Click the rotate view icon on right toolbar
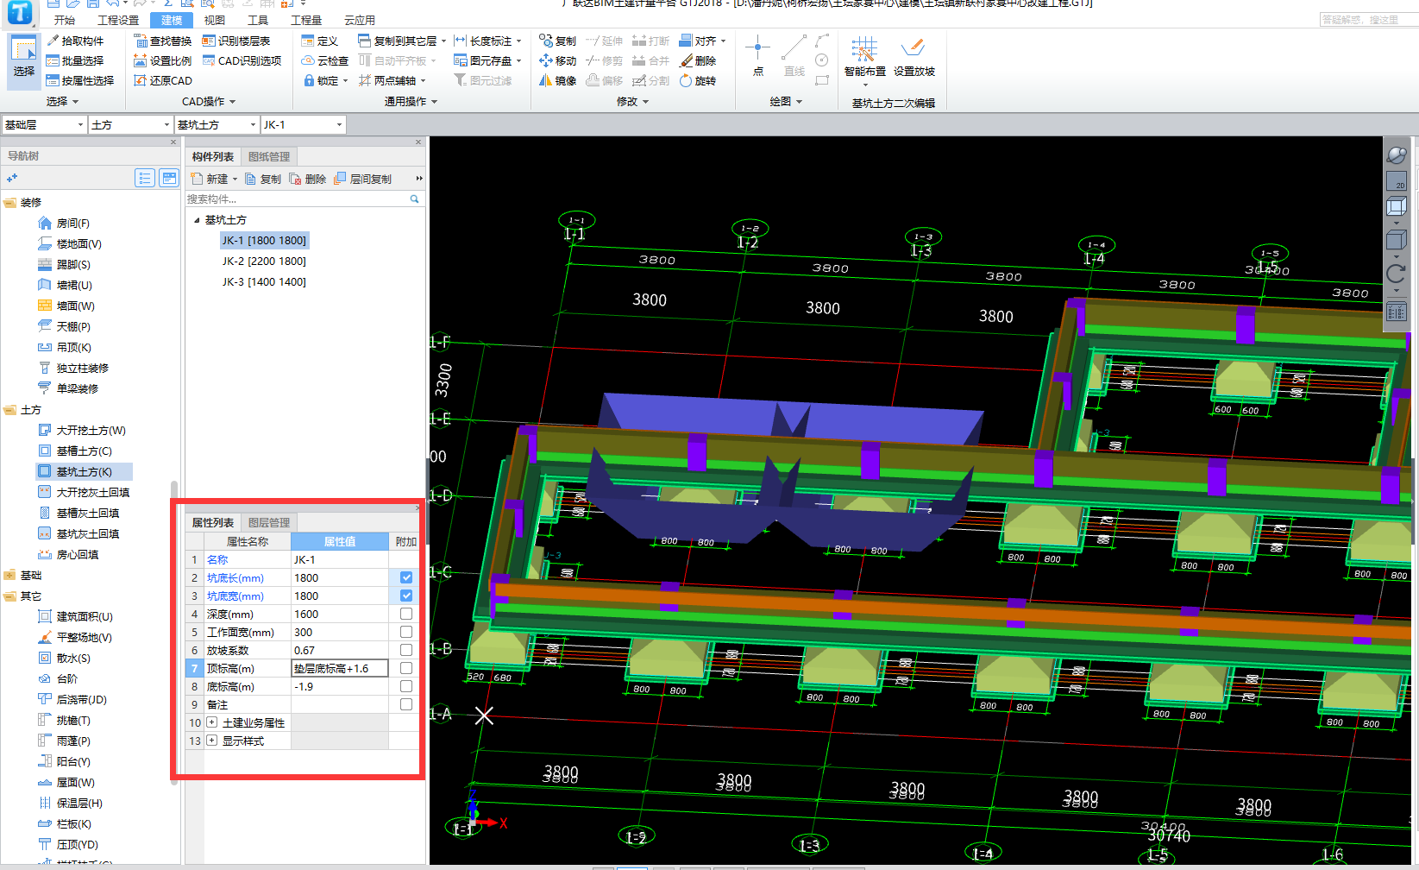Screen dimensions: 1419x870 [1396, 274]
